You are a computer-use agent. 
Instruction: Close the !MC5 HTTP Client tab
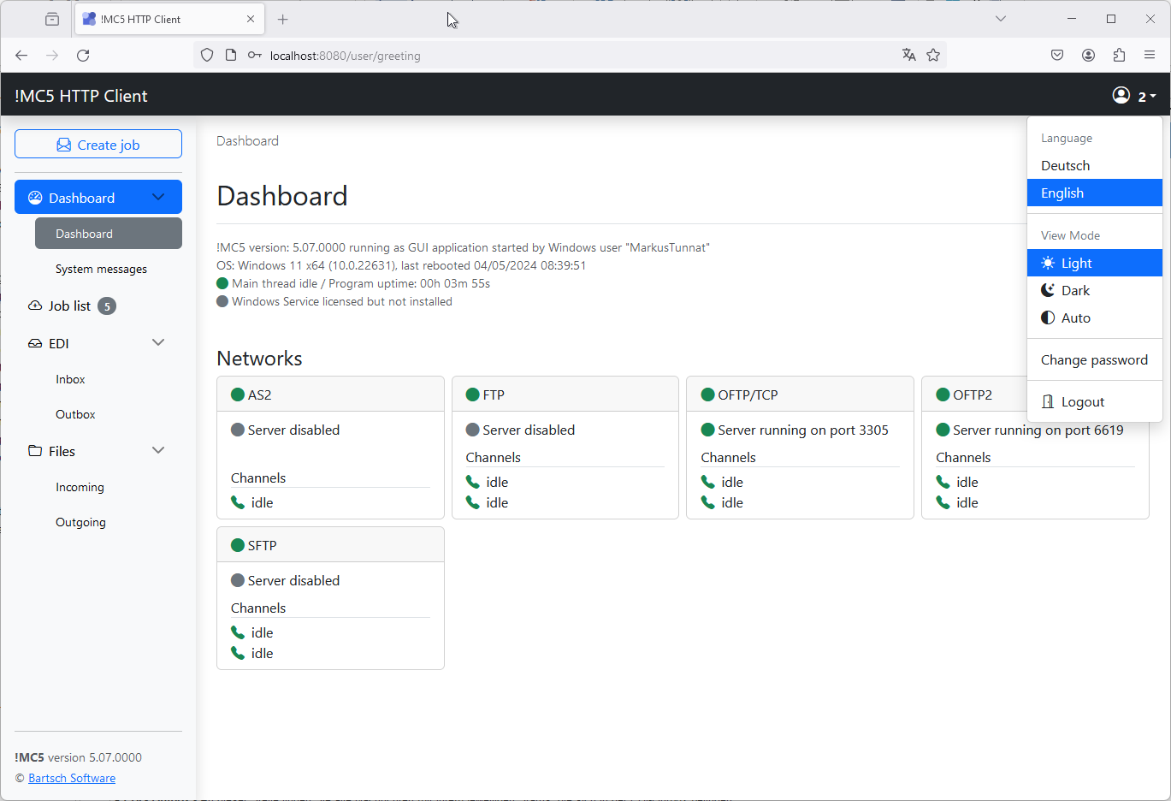click(251, 19)
